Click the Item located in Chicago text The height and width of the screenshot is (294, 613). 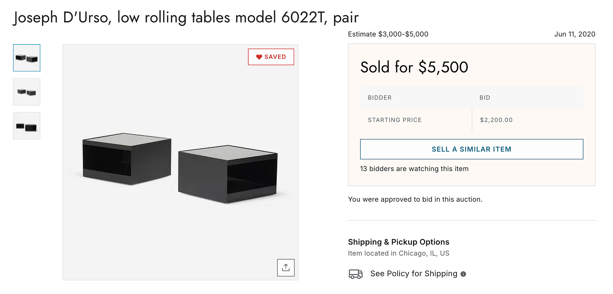[x=398, y=253]
